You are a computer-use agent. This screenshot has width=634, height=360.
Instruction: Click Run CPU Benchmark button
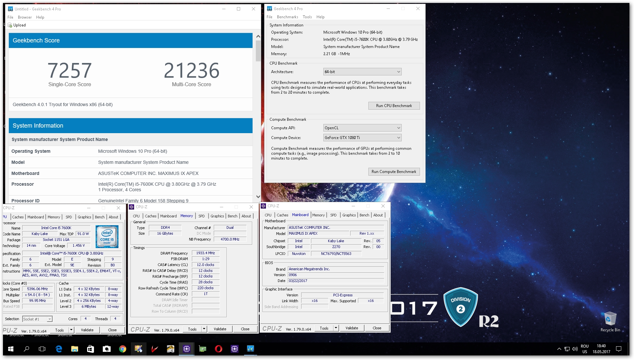click(394, 106)
